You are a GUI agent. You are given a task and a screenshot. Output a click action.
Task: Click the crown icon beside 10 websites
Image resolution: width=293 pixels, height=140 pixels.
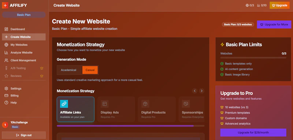pos(222,107)
